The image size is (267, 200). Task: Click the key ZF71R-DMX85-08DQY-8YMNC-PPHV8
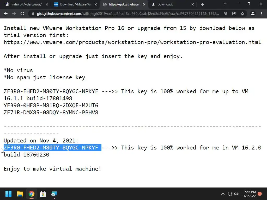(x=51, y=113)
